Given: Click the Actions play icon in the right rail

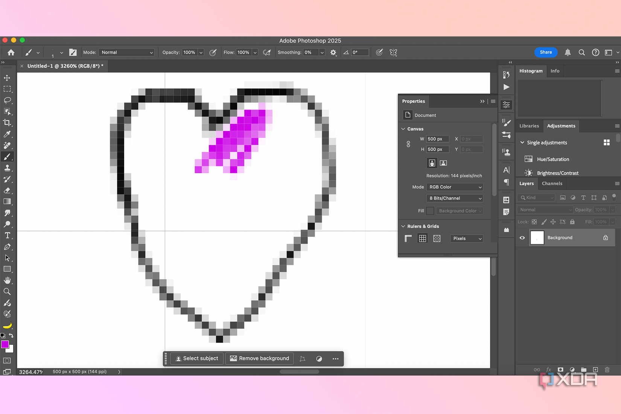Looking at the screenshot, I should [x=506, y=87].
